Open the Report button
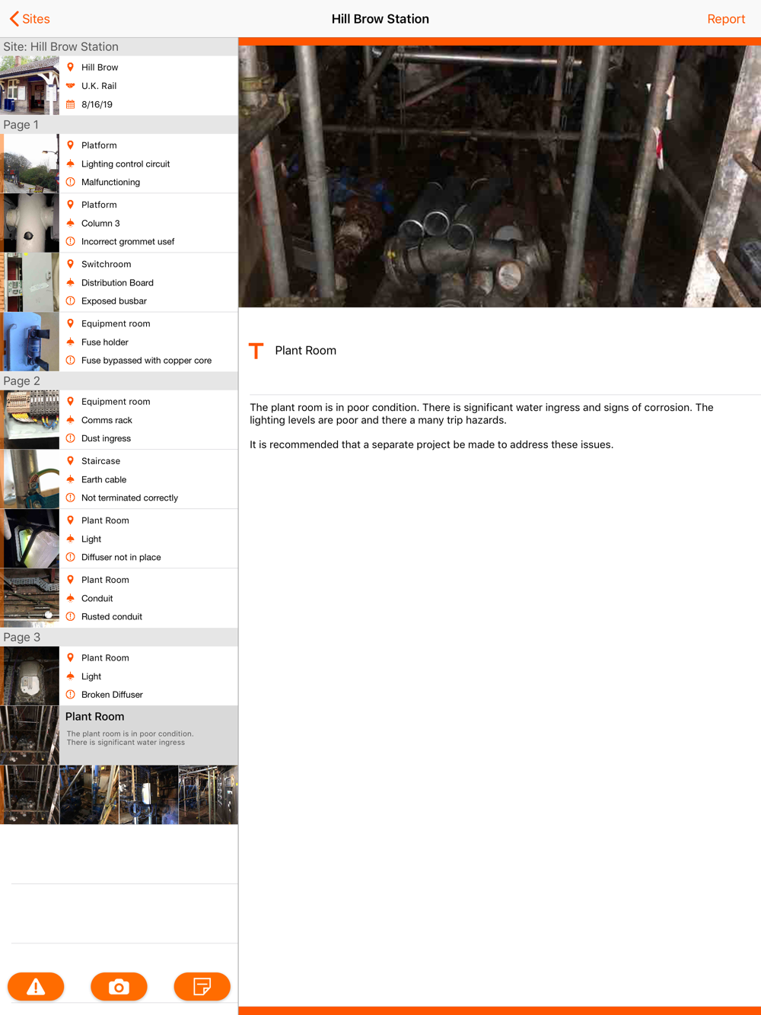Viewport: 761px width, 1015px height. coord(726,19)
